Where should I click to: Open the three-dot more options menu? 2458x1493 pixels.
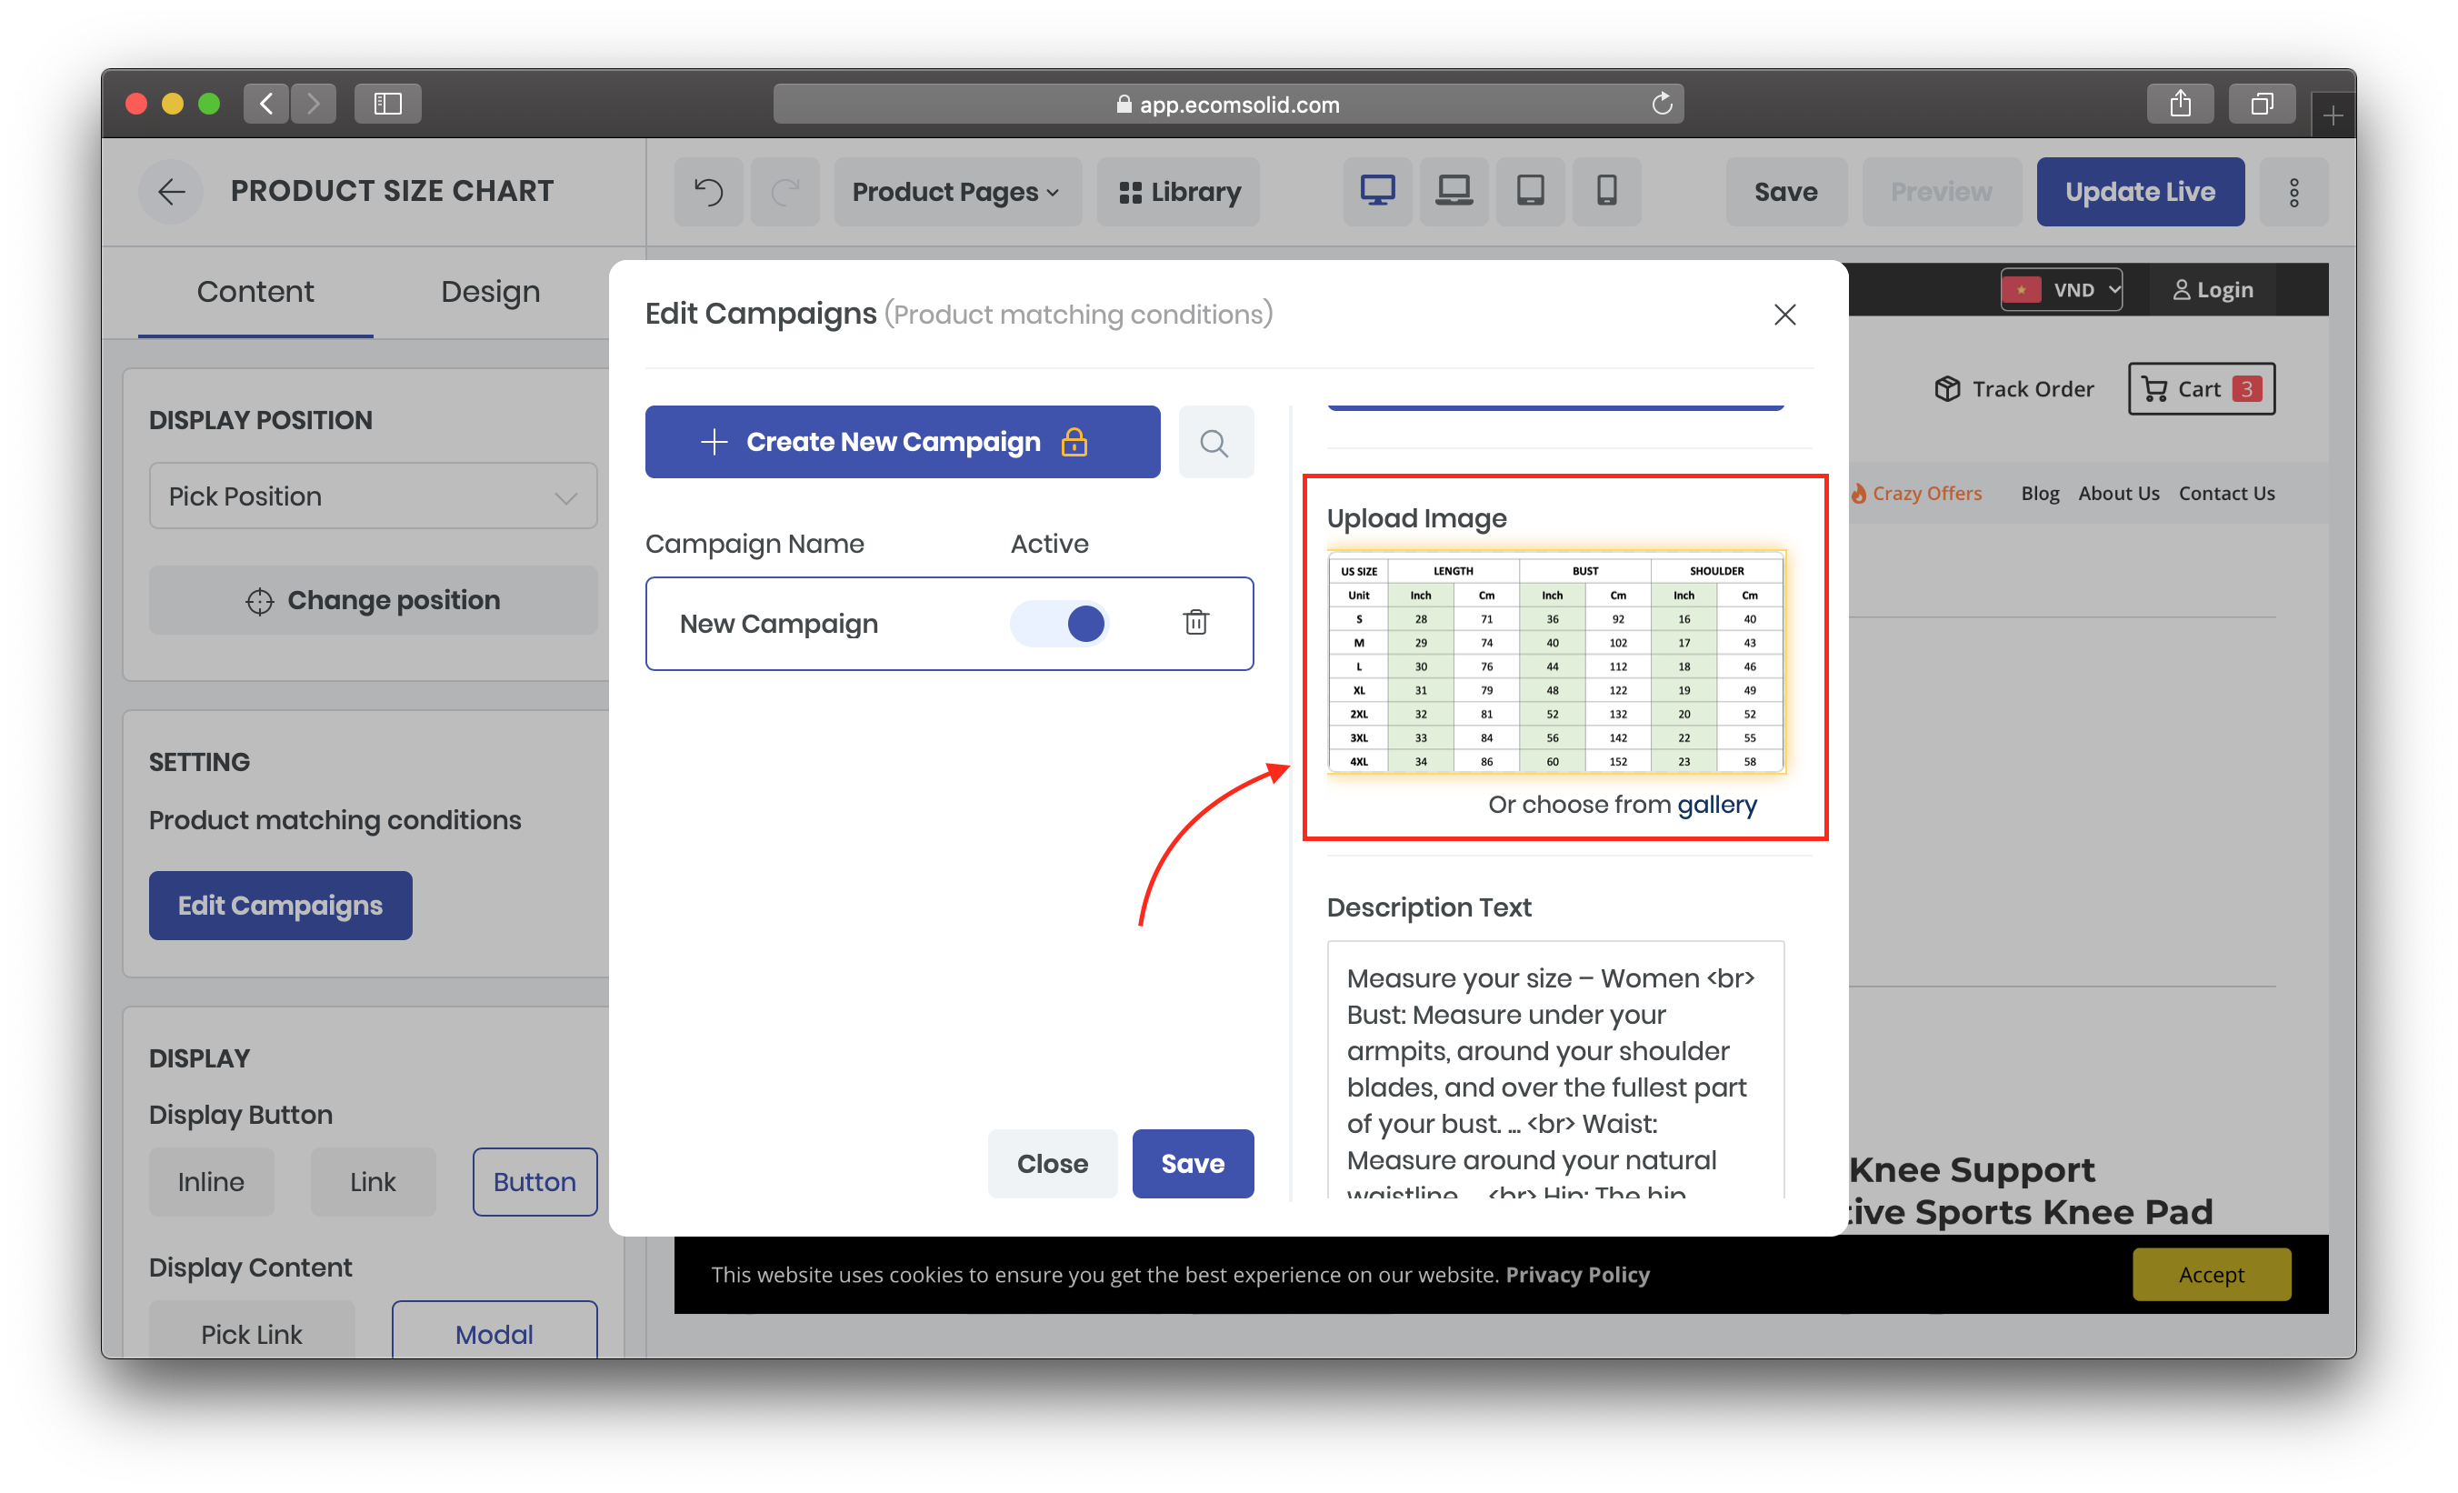click(x=2293, y=191)
